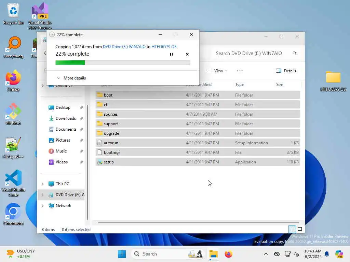Open the Everything search shortcut

(x=13, y=47)
